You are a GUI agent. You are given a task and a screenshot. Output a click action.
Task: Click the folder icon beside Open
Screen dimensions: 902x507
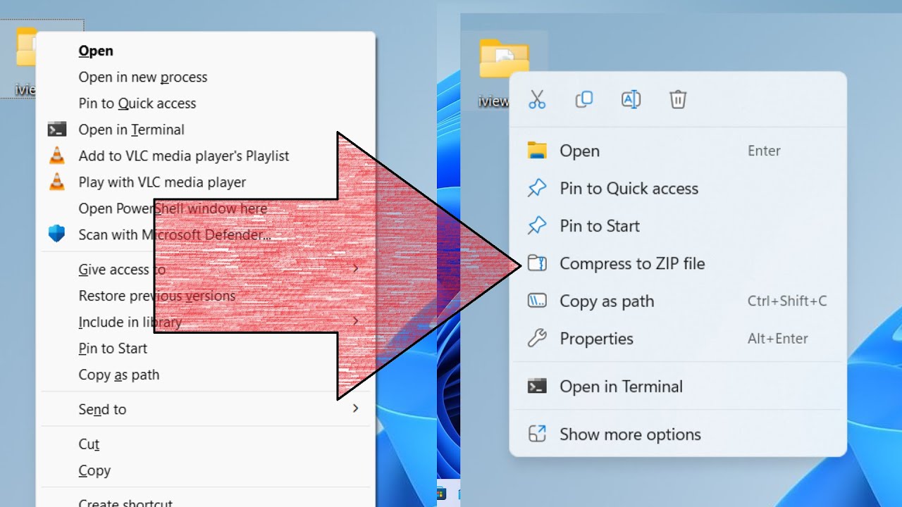537,151
